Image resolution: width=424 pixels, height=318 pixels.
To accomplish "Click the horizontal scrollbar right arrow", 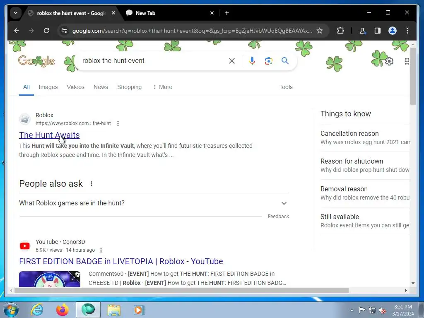I will 406,290.
